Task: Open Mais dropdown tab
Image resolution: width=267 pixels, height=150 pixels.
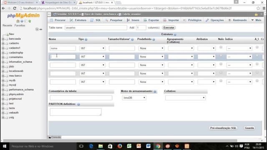Action: pyautogui.click(x=256, y=20)
